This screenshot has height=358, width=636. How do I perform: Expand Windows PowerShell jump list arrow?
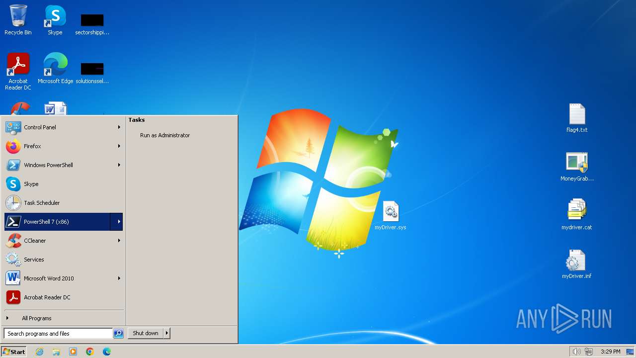coord(119,165)
